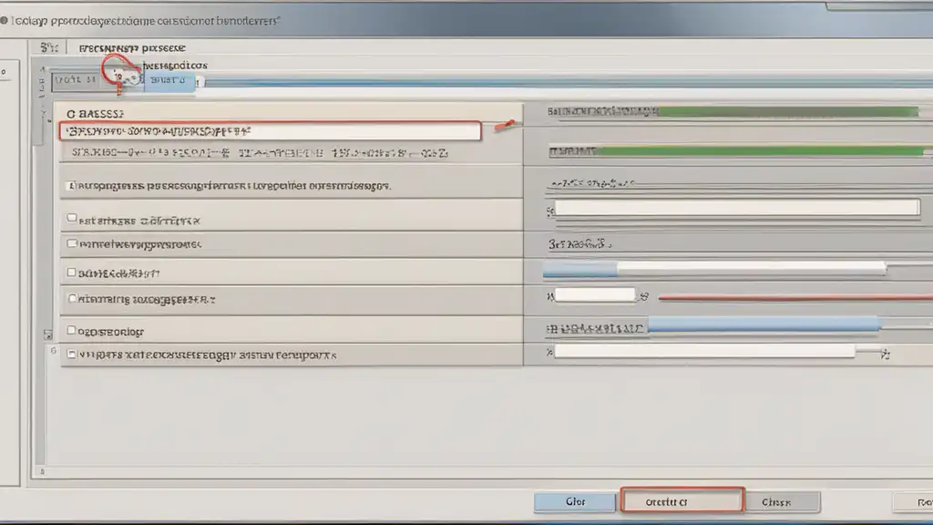Click the red-outlined text field at the top
933x525 pixels.
(x=270, y=131)
